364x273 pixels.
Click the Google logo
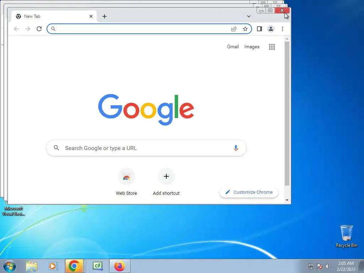point(146,109)
